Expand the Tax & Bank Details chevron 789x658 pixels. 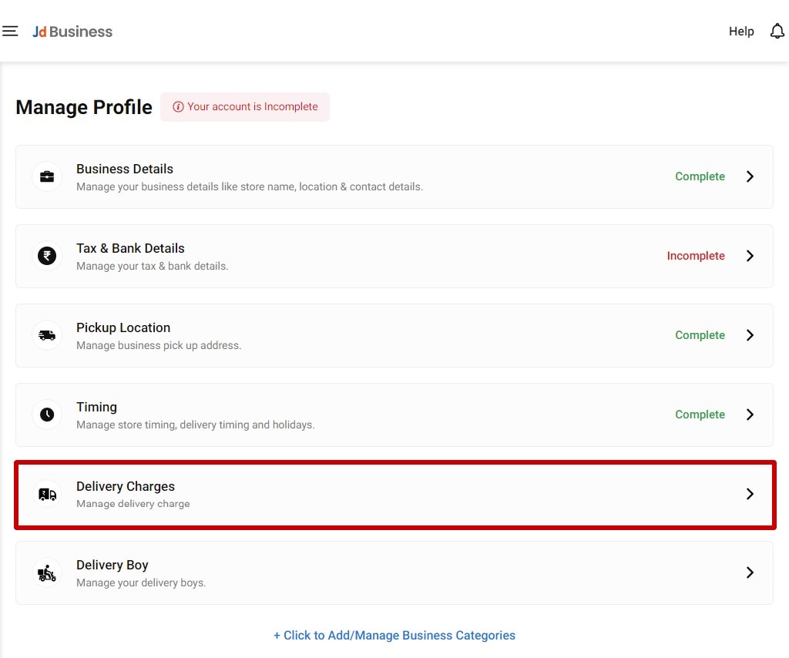[x=750, y=256]
